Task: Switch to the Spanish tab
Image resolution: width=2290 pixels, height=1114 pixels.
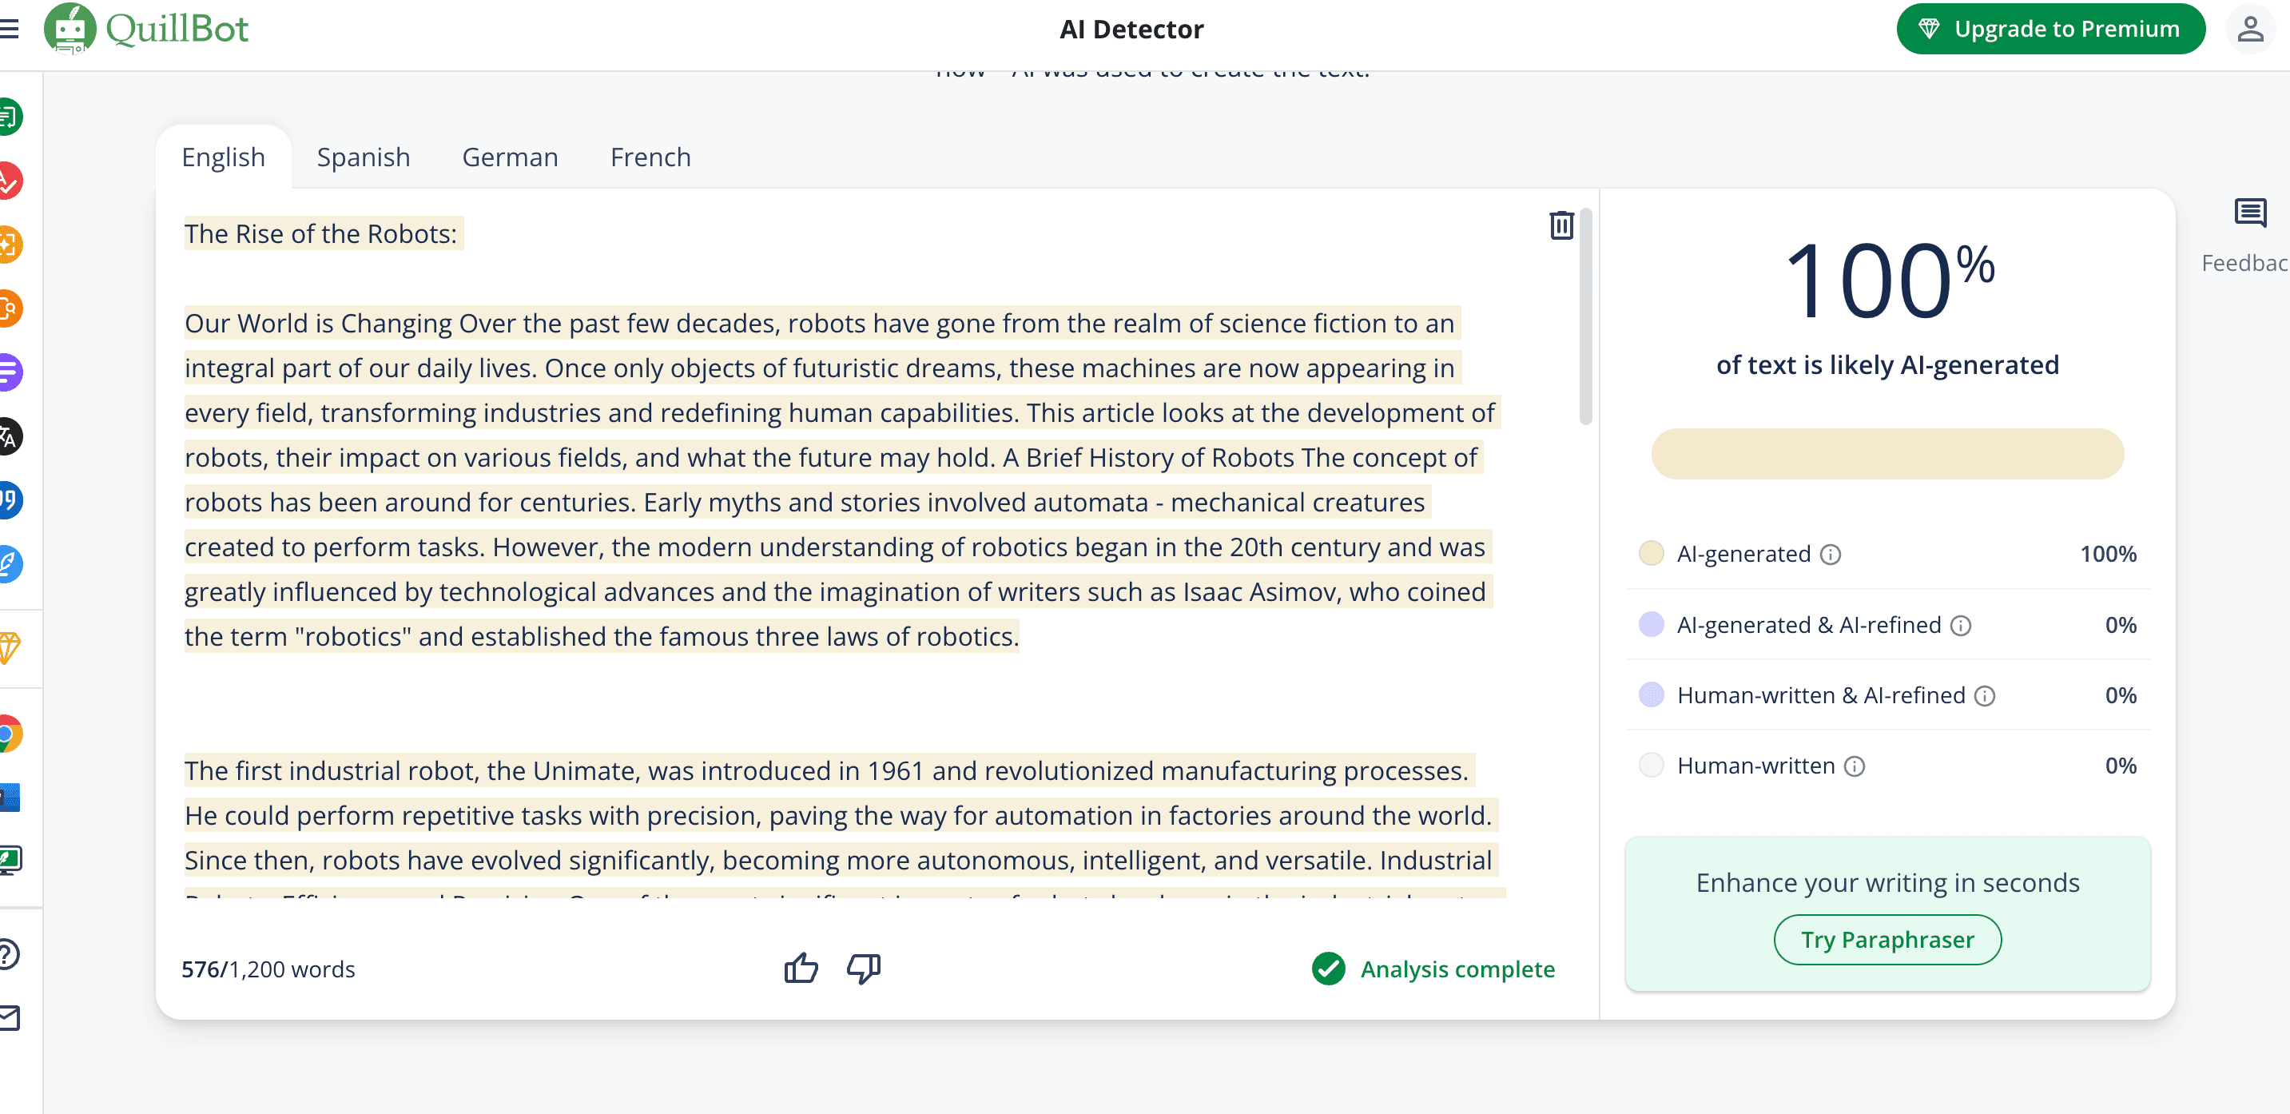Action: click(x=363, y=157)
